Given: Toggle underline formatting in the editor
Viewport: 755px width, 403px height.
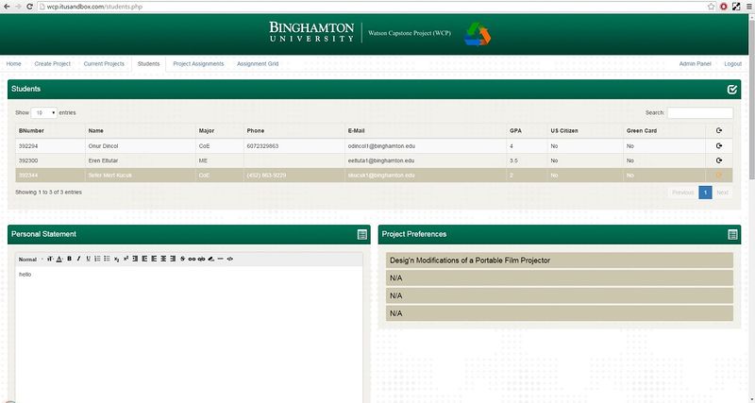Looking at the screenshot, I should click(x=87, y=259).
